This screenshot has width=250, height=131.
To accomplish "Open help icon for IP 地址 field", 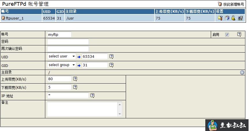I will (93, 95).
